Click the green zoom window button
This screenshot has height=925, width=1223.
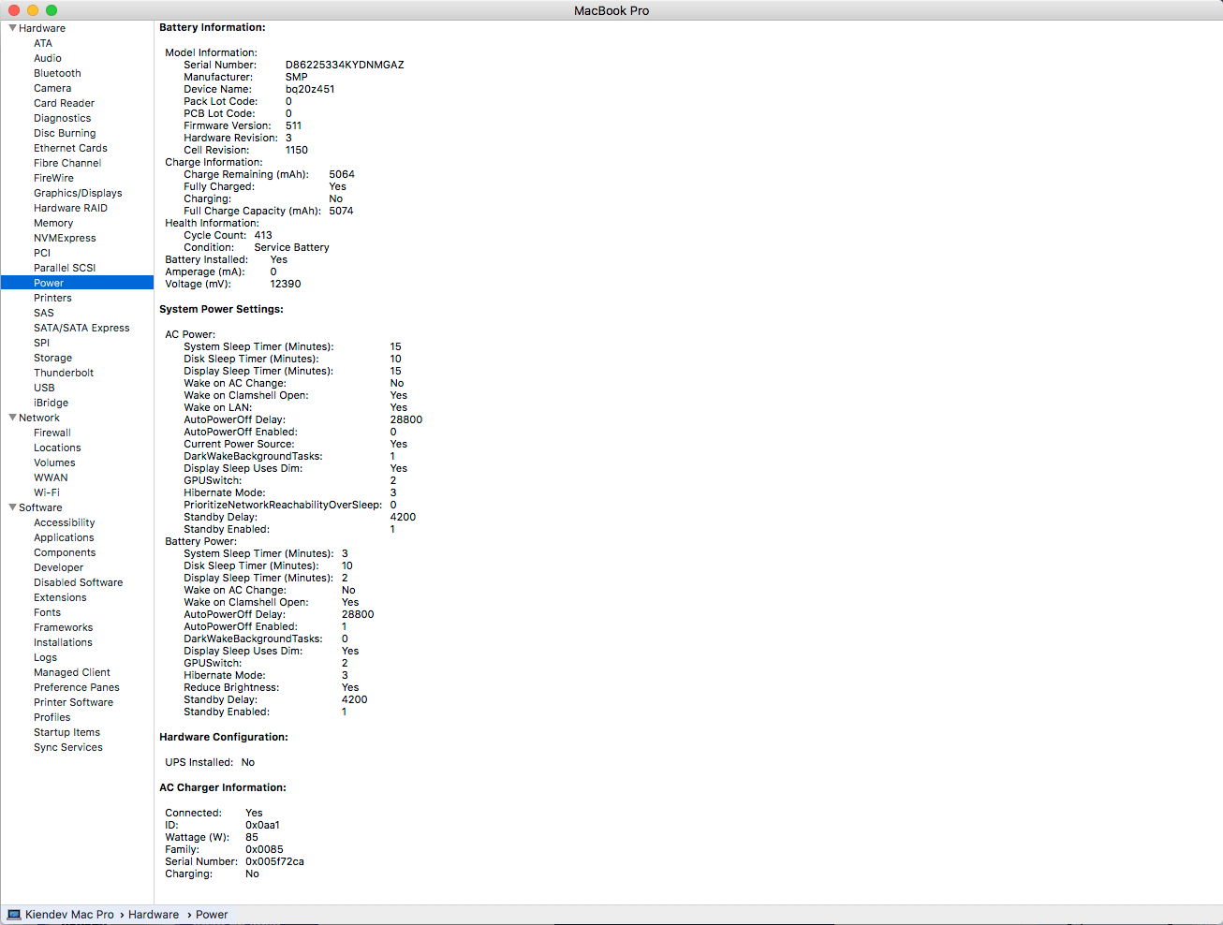[x=52, y=10]
